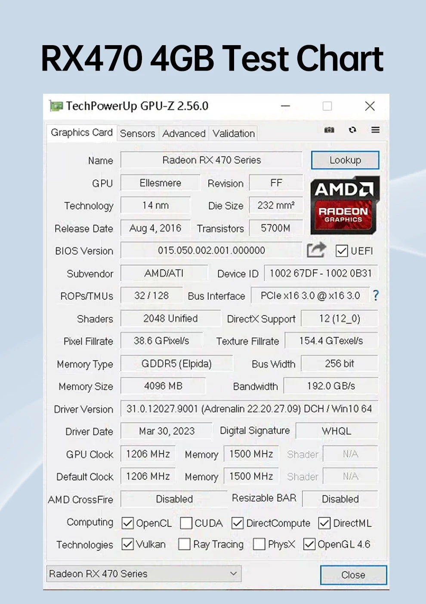Click the GPU field showing Ellesmere
This screenshot has width=426, height=604.
[x=160, y=183]
